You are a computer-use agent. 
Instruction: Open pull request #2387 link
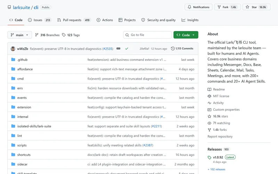click(x=148, y=145)
